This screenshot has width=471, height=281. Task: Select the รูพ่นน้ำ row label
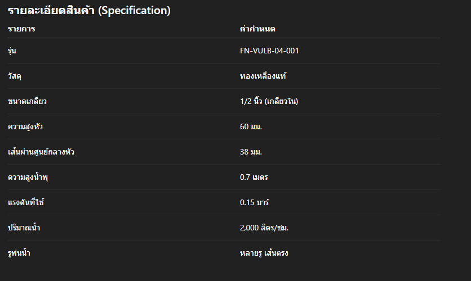(x=19, y=253)
